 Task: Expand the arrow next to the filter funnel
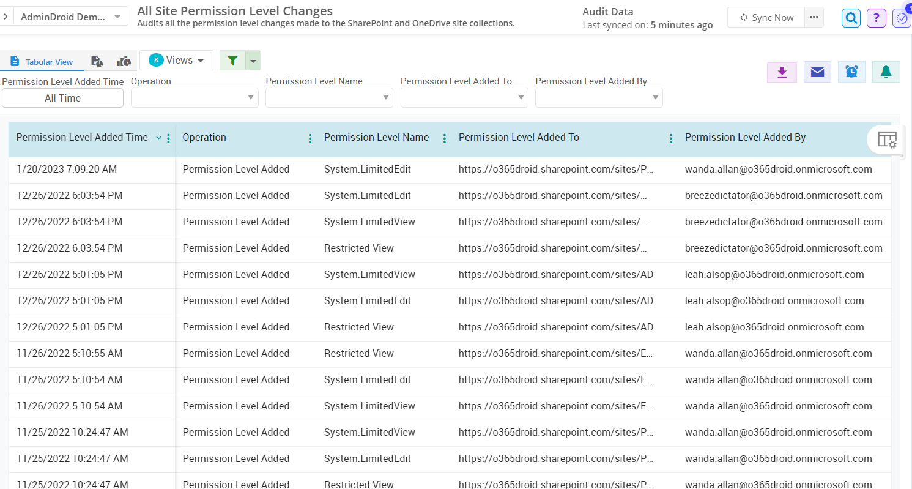pos(252,60)
